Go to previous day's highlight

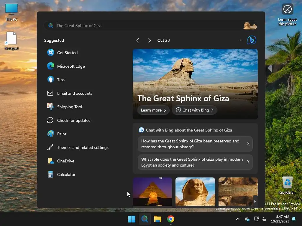pyautogui.click(x=138, y=40)
